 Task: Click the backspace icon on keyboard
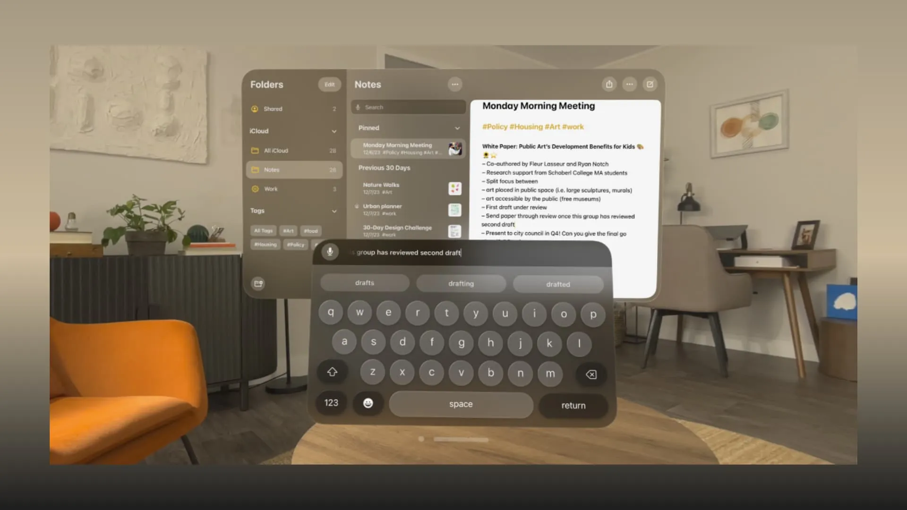coord(591,374)
